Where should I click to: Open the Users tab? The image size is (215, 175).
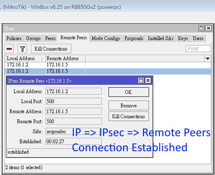coord(198,38)
